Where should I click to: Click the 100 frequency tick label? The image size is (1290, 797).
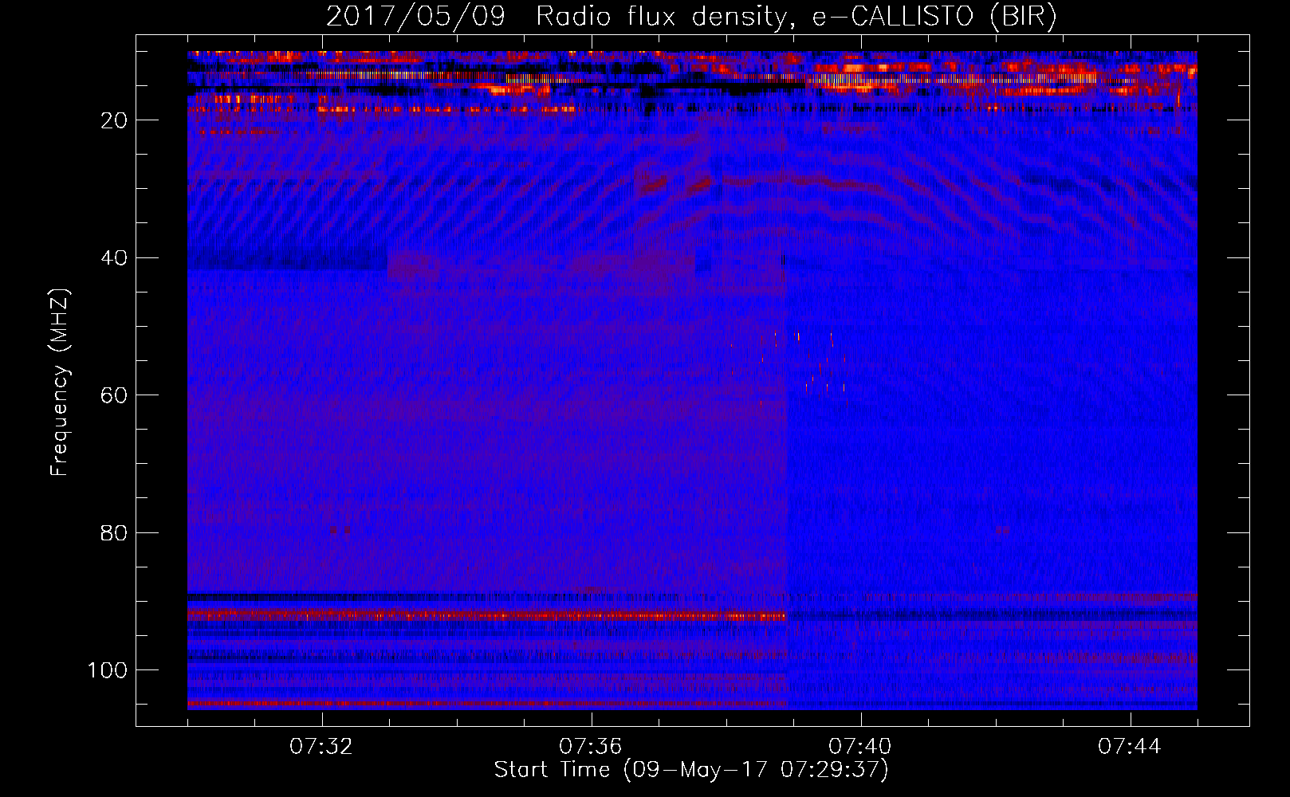click(x=108, y=670)
